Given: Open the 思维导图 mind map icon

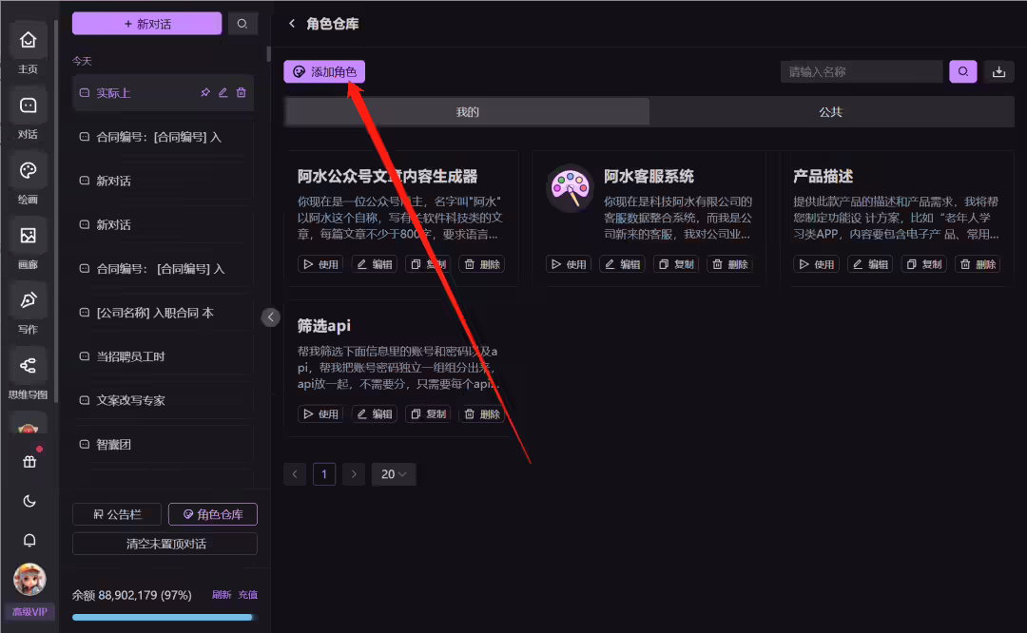Looking at the screenshot, I should [x=28, y=366].
